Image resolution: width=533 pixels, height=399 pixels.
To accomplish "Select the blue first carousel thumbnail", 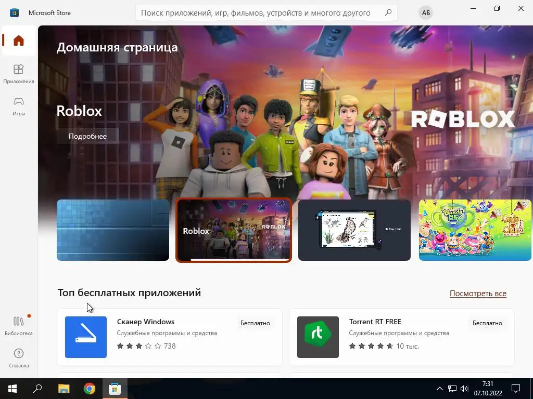I will click(x=113, y=230).
